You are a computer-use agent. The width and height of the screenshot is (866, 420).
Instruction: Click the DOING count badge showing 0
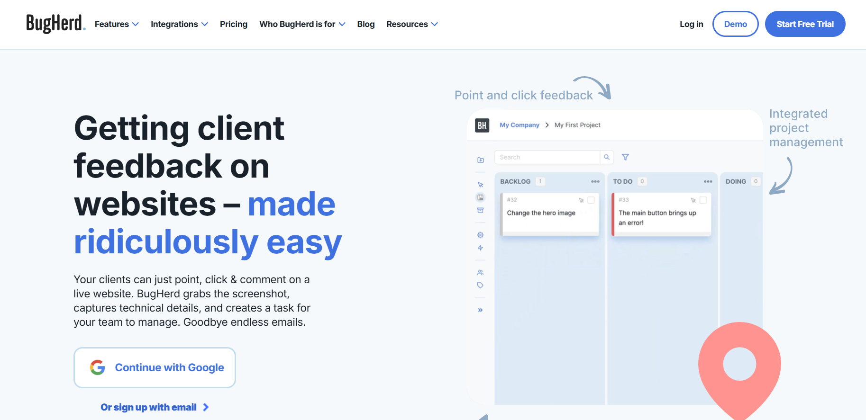pyautogui.click(x=756, y=181)
